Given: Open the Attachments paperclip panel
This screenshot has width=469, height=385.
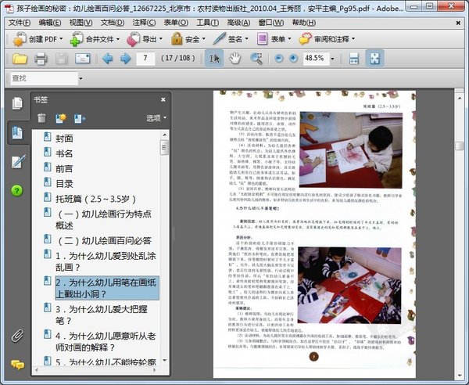Looking at the screenshot, I should pyautogui.click(x=16, y=336).
